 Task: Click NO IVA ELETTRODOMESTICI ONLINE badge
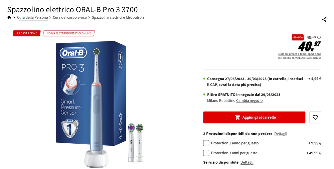pos(69,33)
